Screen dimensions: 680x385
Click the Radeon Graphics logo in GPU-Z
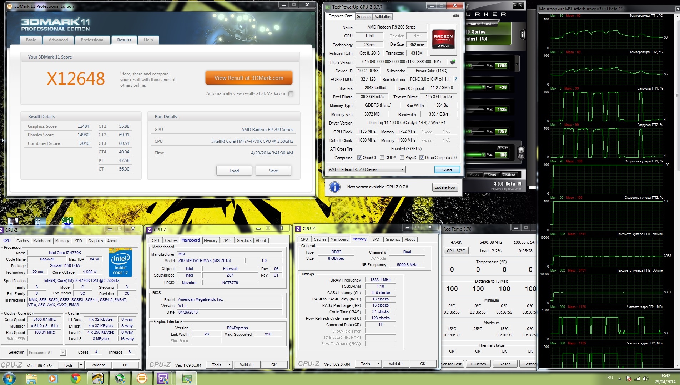click(x=443, y=40)
